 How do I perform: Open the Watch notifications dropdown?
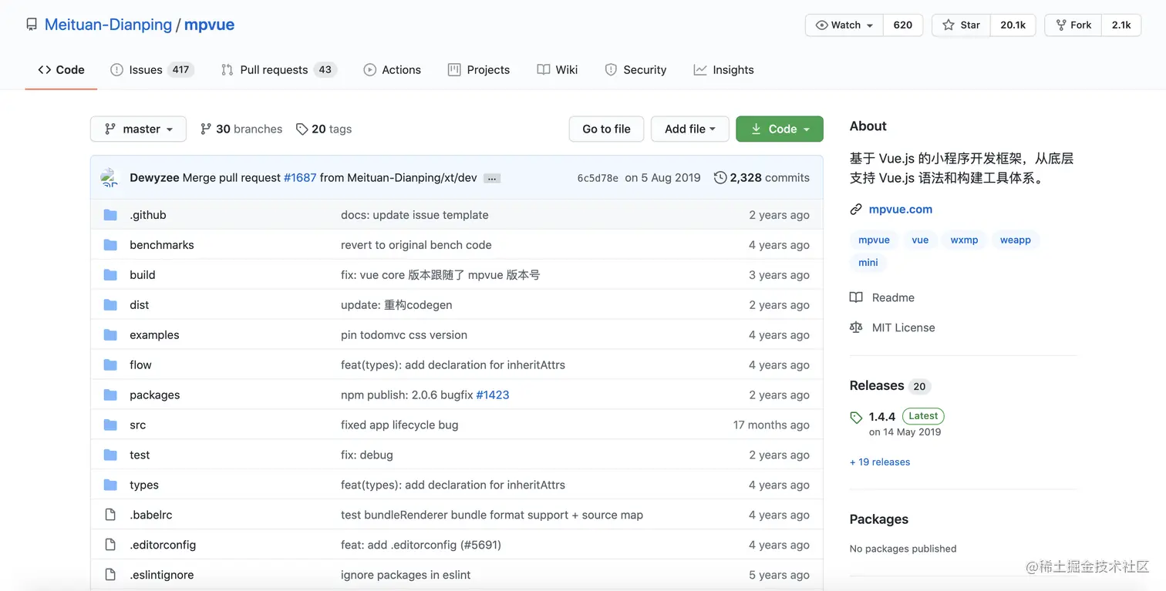(x=844, y=25)
